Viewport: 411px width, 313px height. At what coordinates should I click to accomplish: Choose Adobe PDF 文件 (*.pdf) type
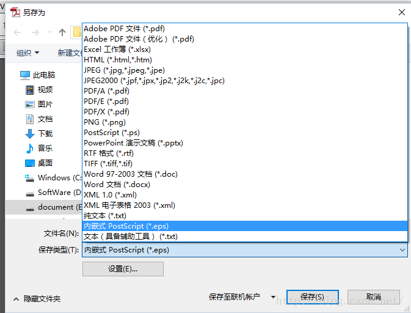[x=245, y=29]
